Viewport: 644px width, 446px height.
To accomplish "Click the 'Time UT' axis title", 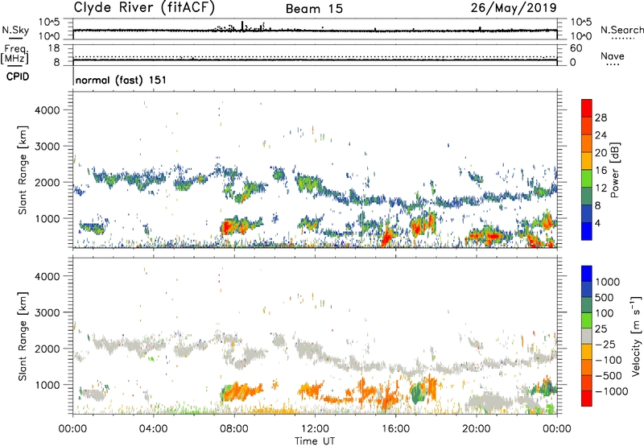I will coord(315,441).
